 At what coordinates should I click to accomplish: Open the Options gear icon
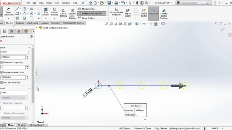point(146,3)
